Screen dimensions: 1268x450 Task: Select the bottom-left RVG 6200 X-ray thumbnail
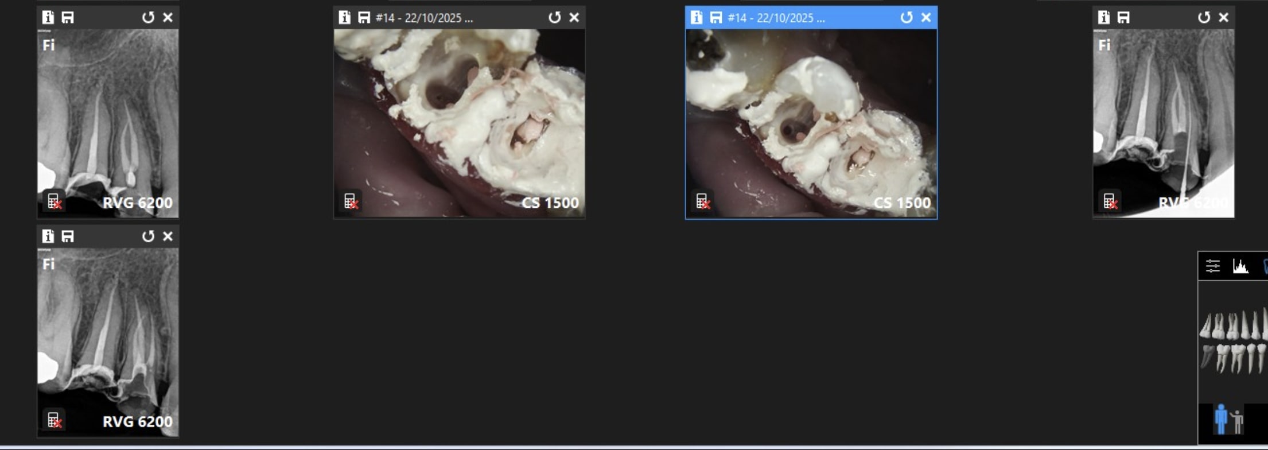pyautogui.click(x=108, y=339)
